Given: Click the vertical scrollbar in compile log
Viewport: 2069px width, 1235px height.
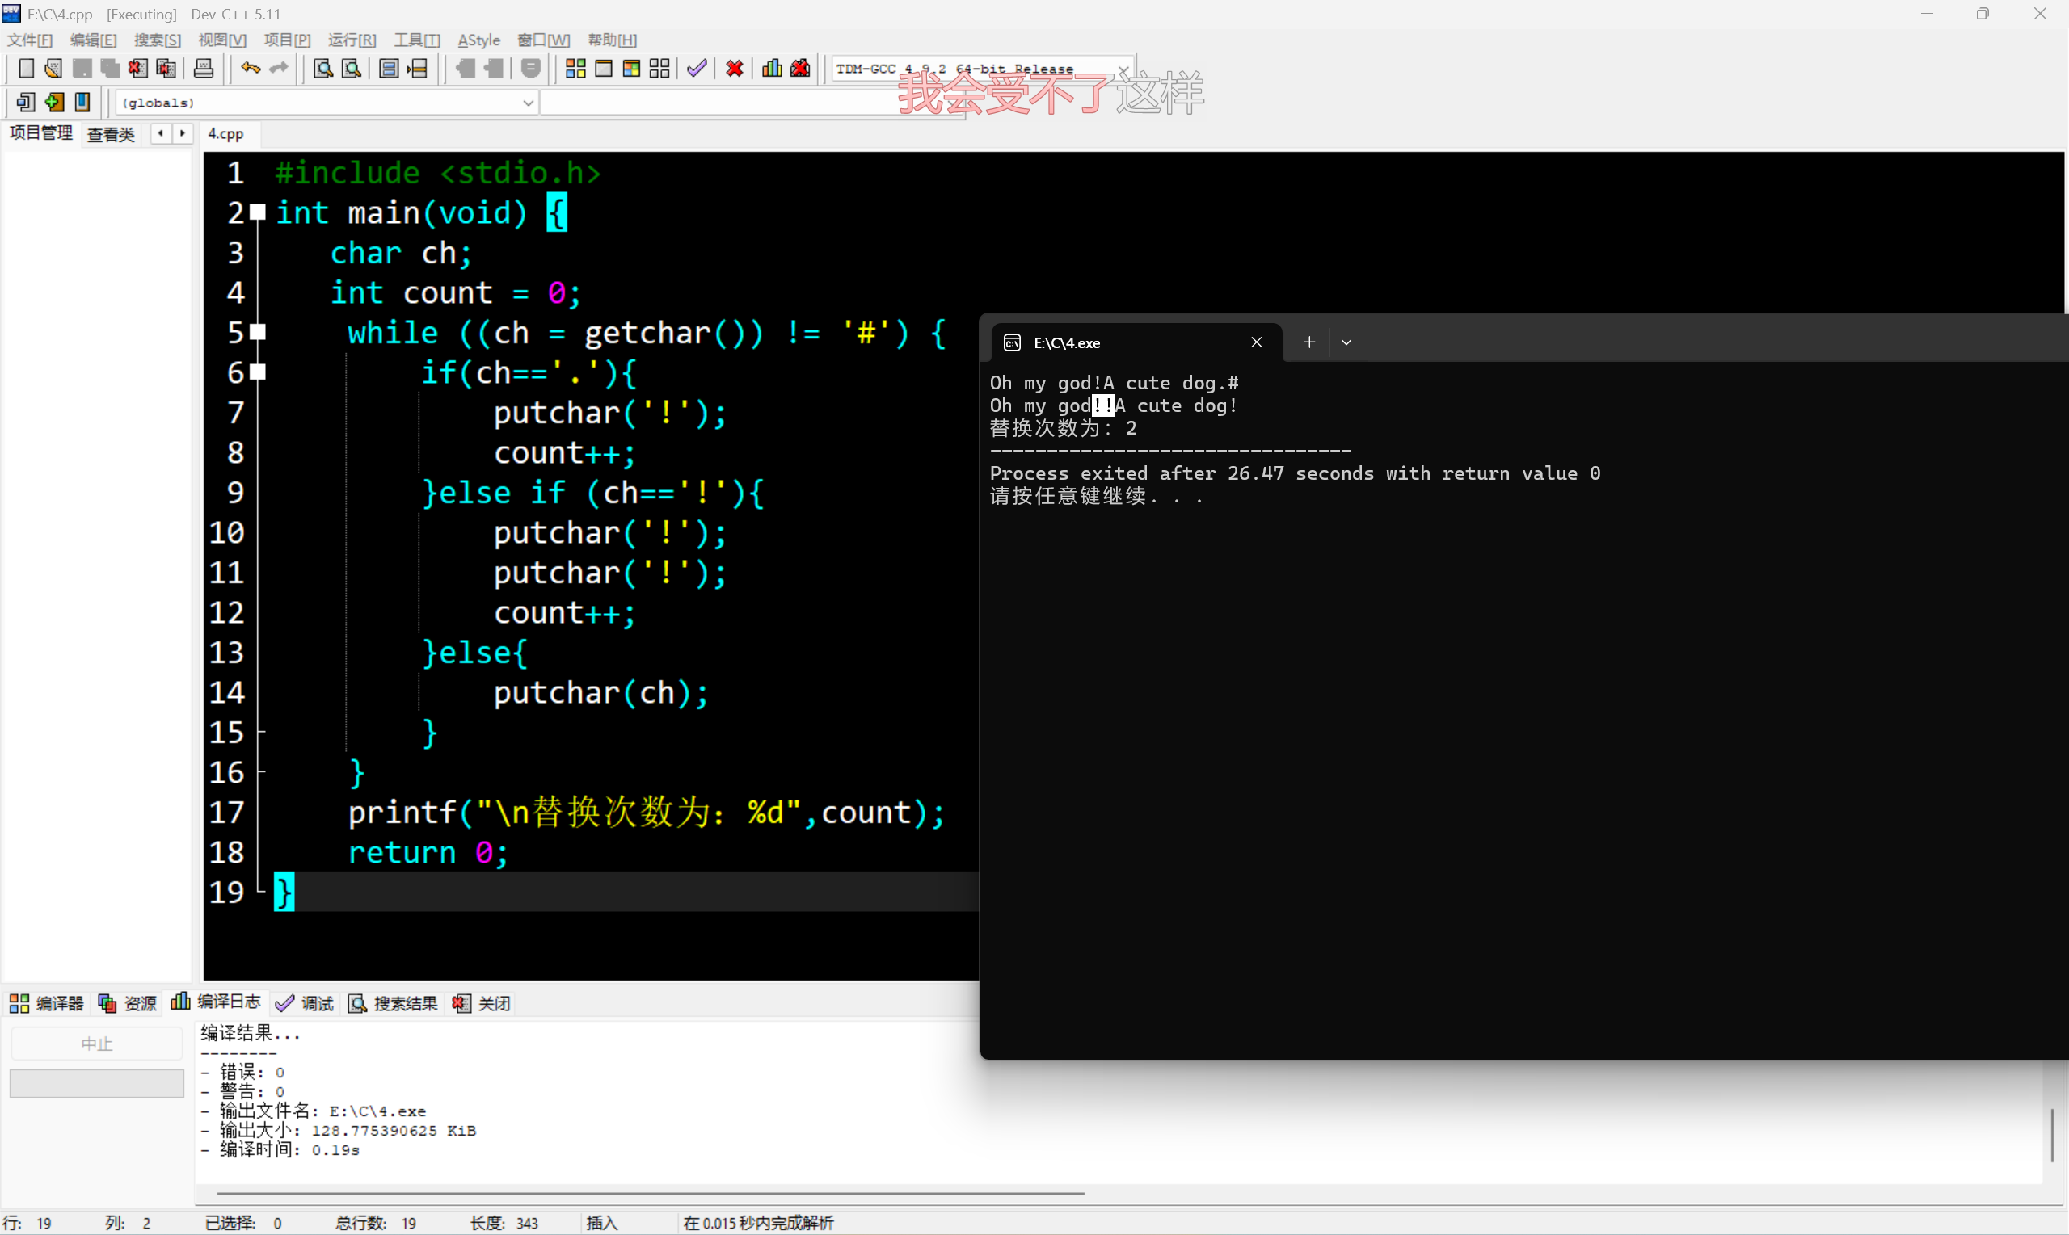Looking at the screenshot, I should (x=2052, y=1135).
